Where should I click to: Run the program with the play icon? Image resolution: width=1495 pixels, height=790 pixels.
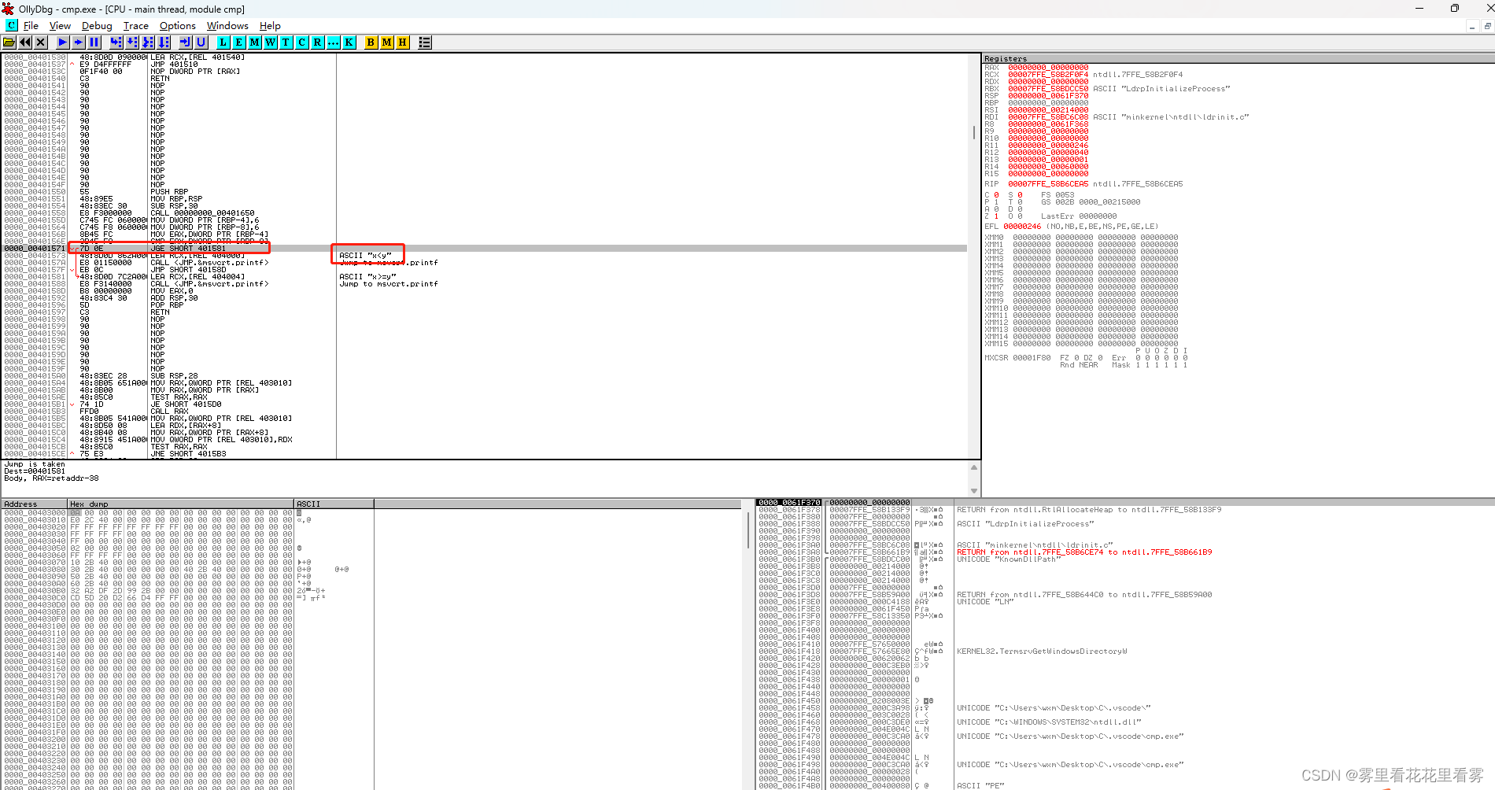pos(63,42)
